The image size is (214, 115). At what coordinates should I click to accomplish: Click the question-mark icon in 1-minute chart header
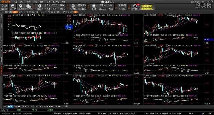point(95,15)
